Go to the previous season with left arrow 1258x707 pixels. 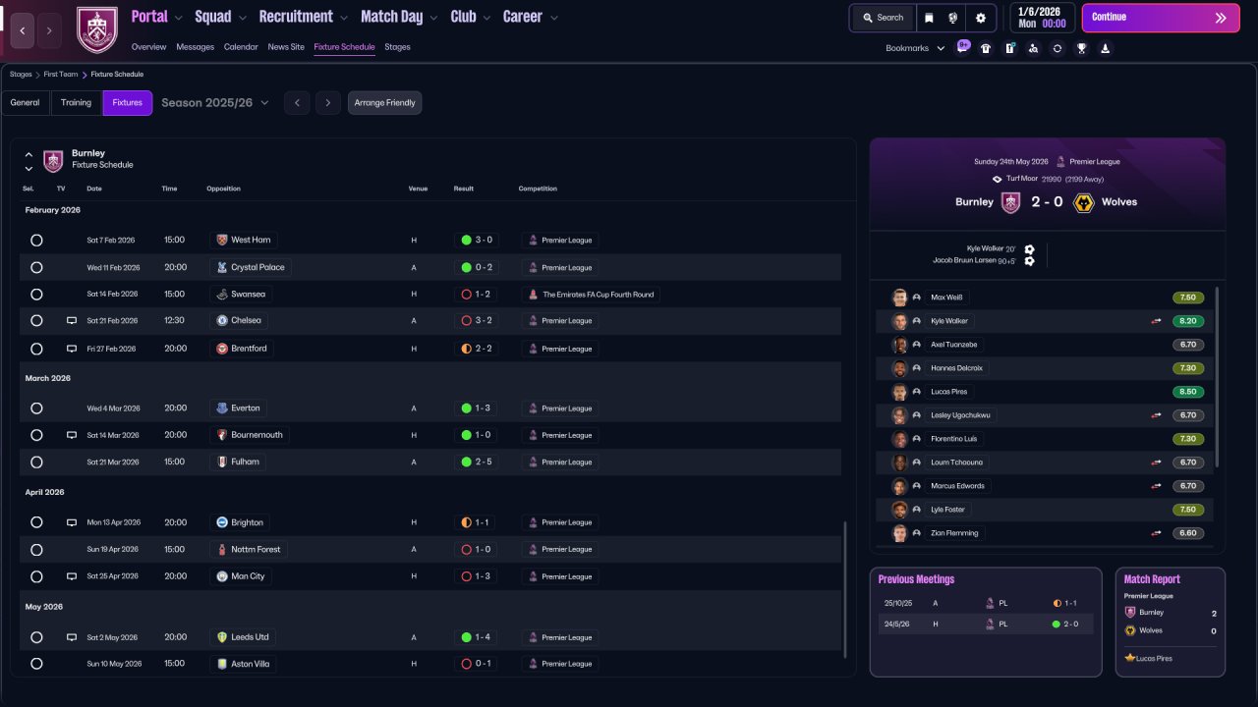(x=297, y=103)
